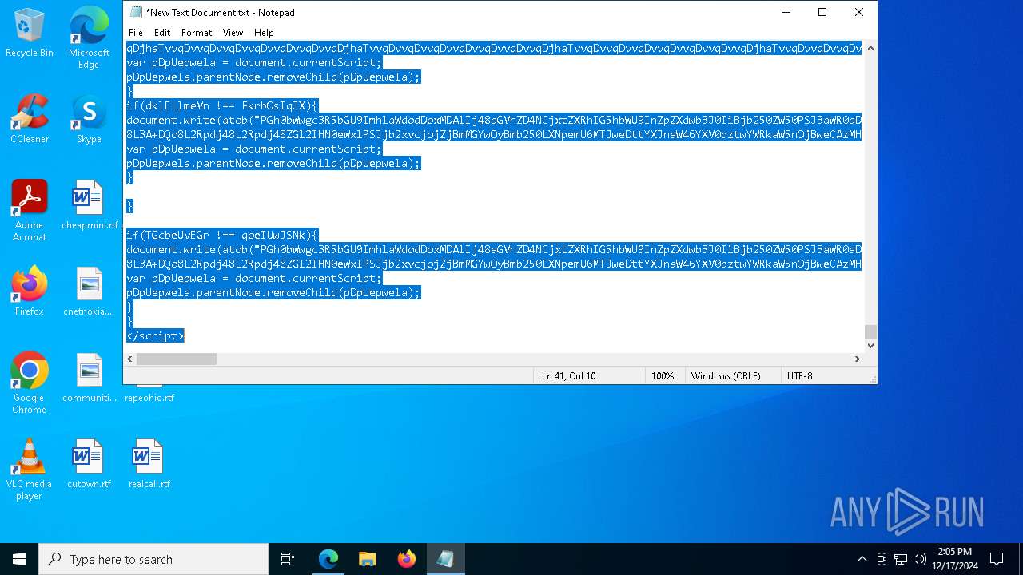Select Microsoft Edge desktop shortcut
1023x575 pixels.
(89, 38)
